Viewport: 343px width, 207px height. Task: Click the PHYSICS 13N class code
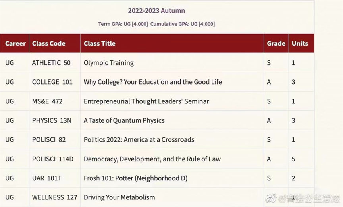coord(52,120)
